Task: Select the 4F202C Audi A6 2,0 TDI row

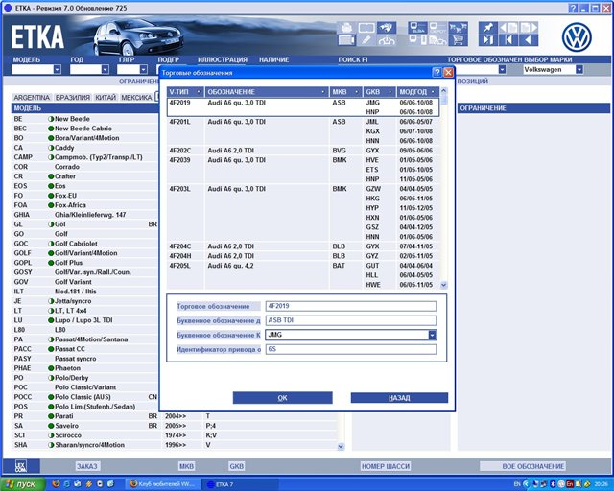Action: click(303, 151)
